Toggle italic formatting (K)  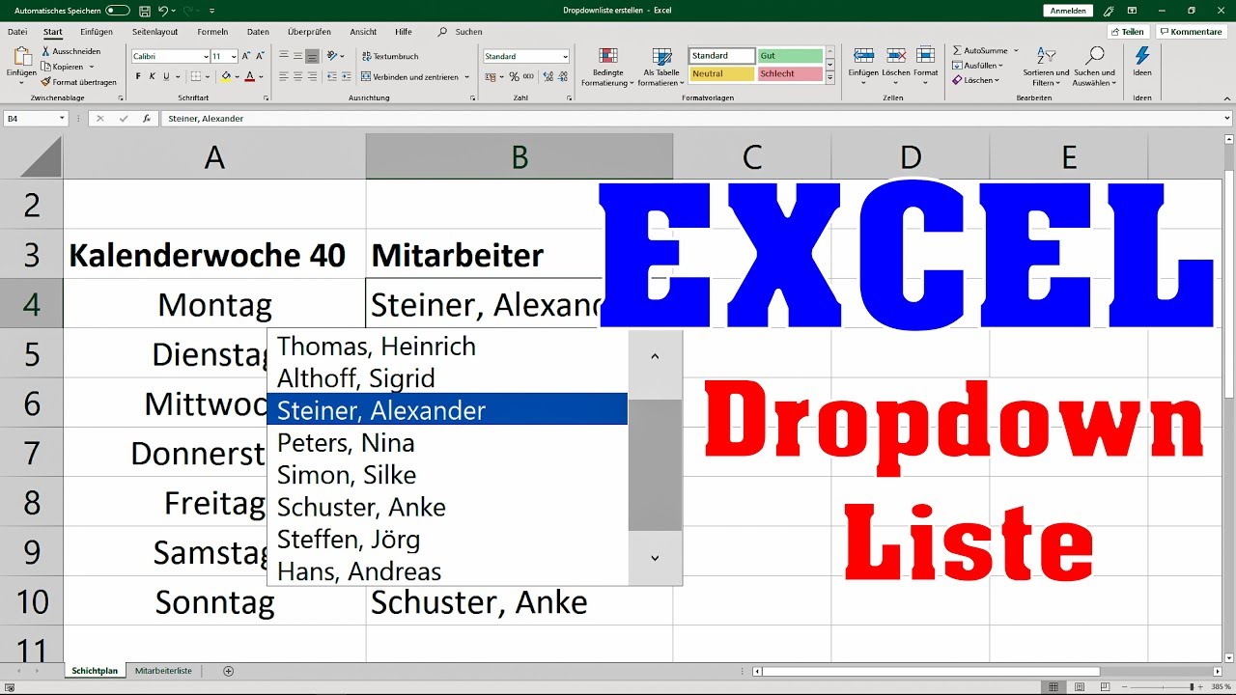(x=153, y=76)
